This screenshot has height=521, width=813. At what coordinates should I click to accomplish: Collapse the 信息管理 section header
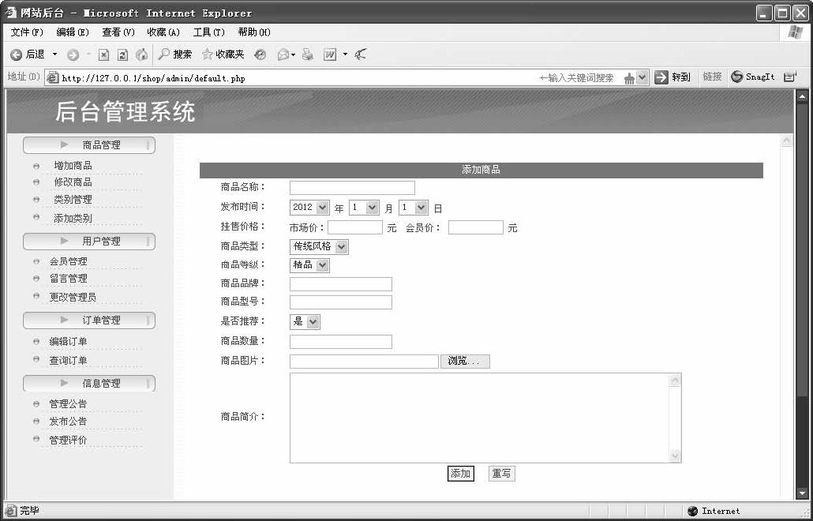[x=89, y=384]
